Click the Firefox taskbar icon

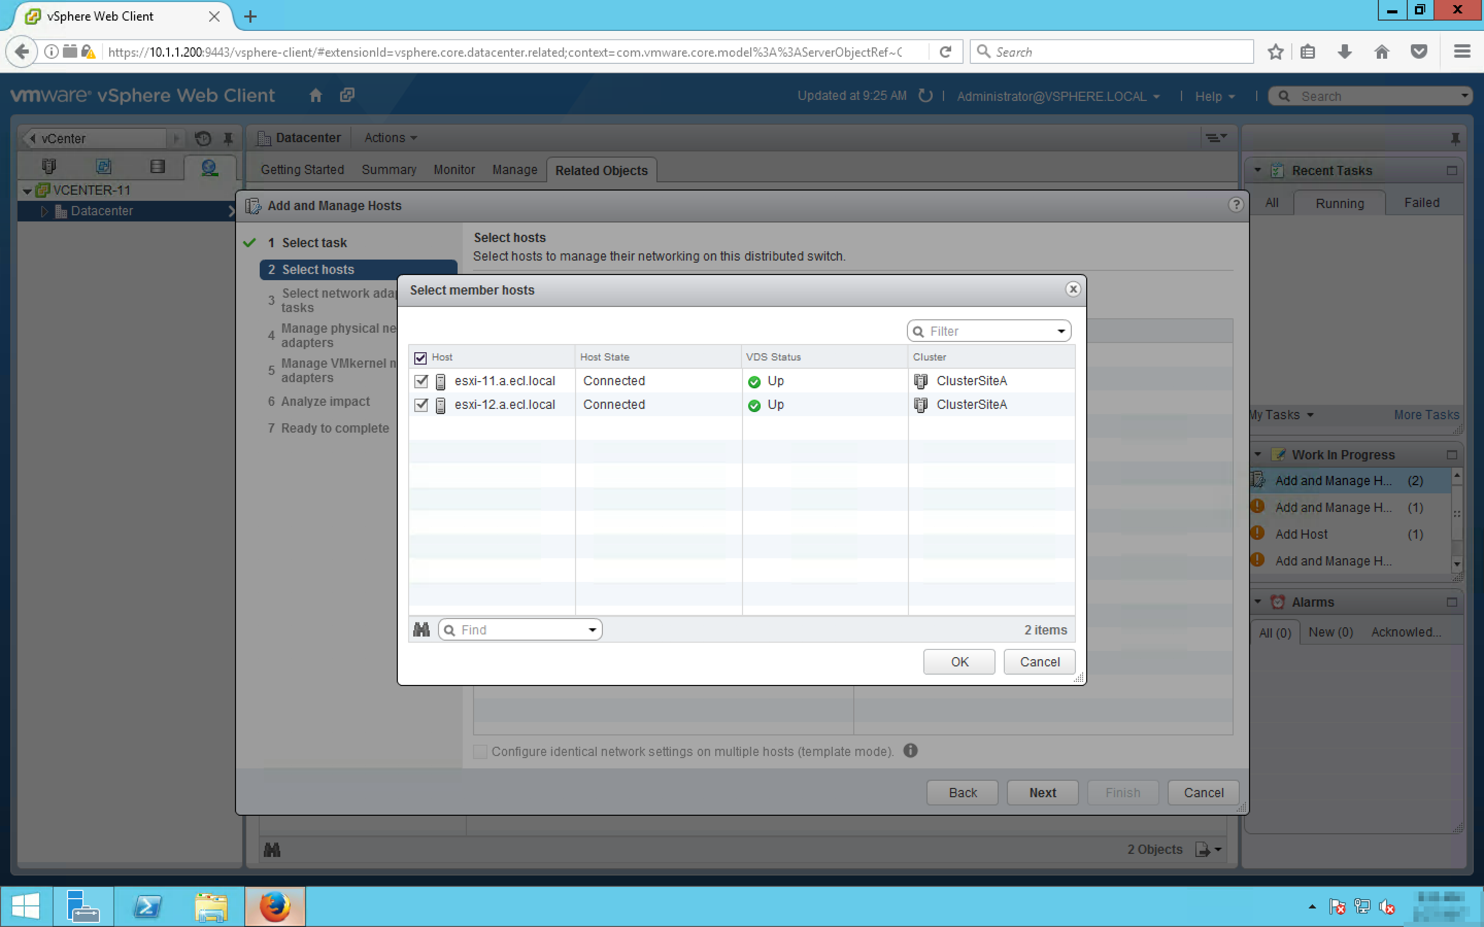[x=275, y=906]
